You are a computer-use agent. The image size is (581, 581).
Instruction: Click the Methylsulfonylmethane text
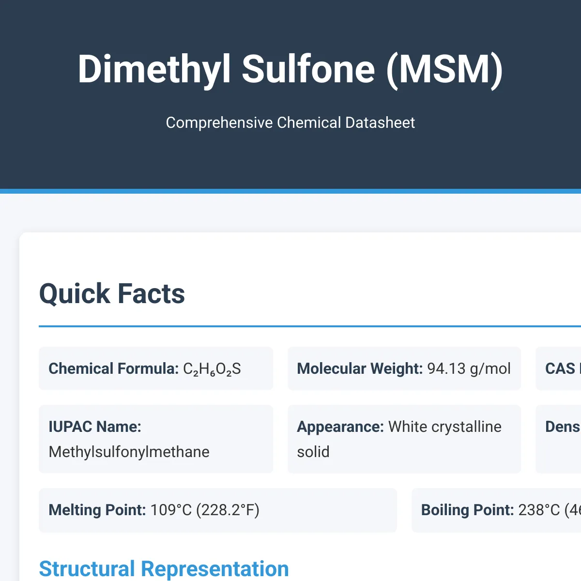129,452
